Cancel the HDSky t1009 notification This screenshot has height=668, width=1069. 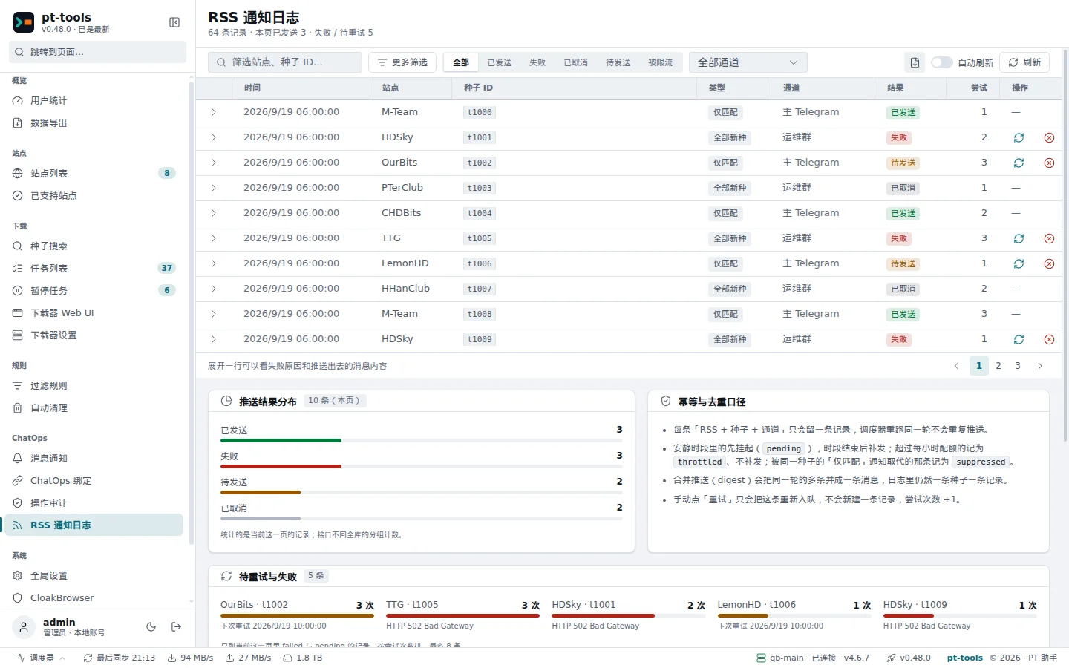point(1049,339)
